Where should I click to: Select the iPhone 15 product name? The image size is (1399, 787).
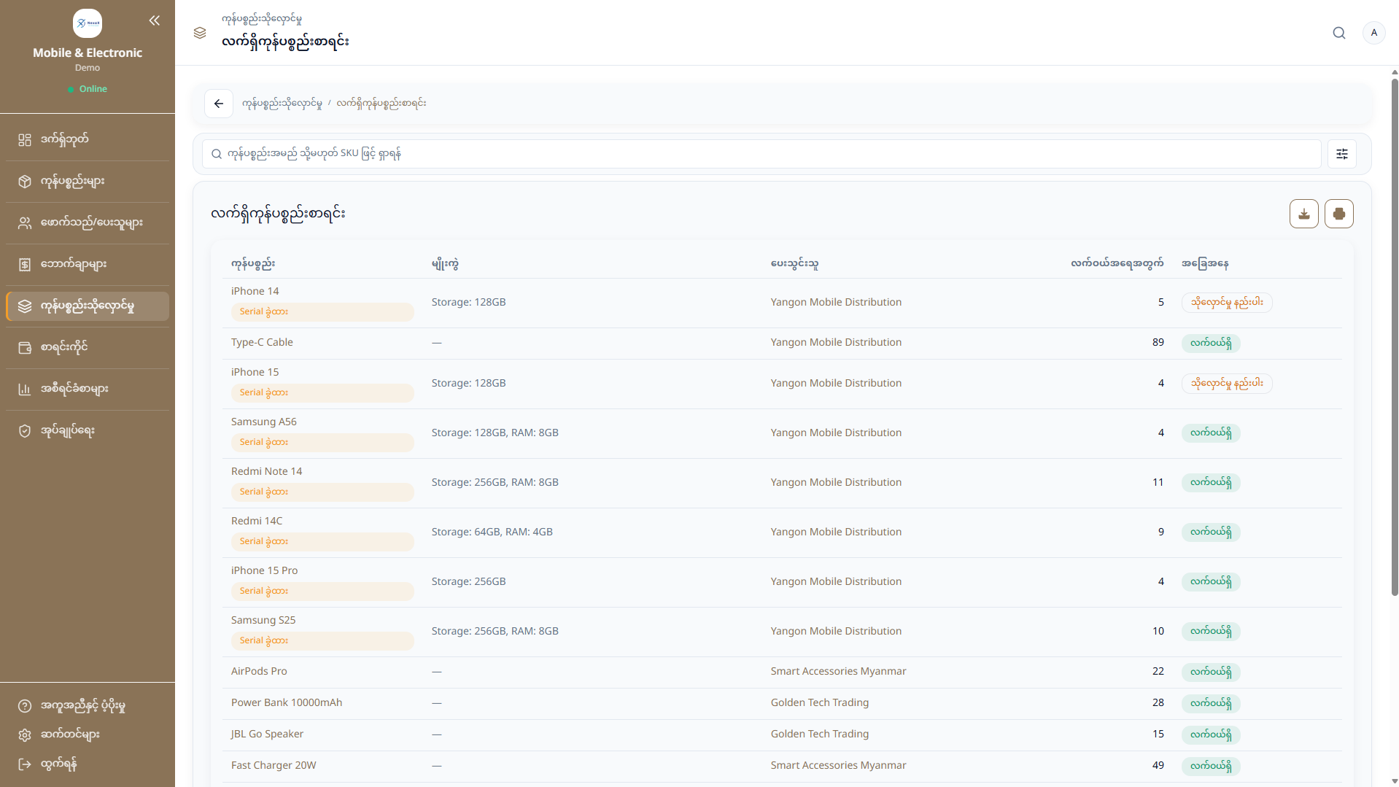click(255, 372)
